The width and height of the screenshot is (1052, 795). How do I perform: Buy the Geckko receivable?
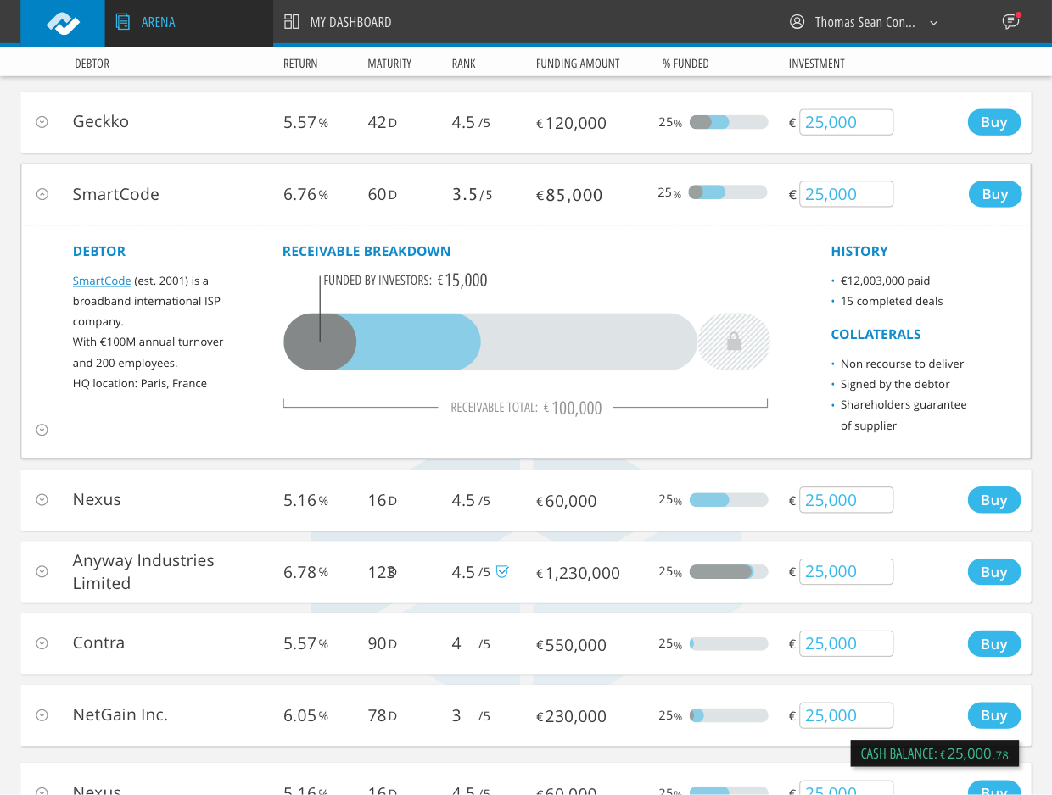(x=993, y=122)
